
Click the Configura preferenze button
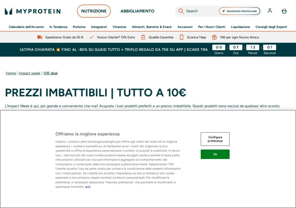point(215,139)
